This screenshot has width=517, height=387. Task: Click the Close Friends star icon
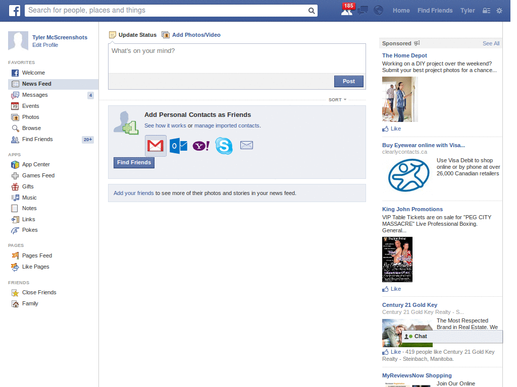coord(15,293)
